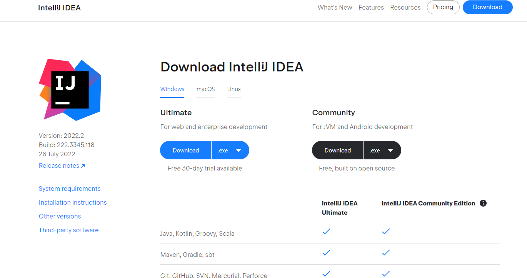Click Community checkmark in Maven, Gradle row
The height and width of the screenshot is (278, 527).
386,252
